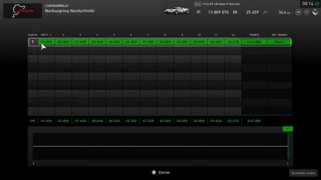Click the Guardado online status label
This screenshot has width=321, height=180.
(303, 173)
